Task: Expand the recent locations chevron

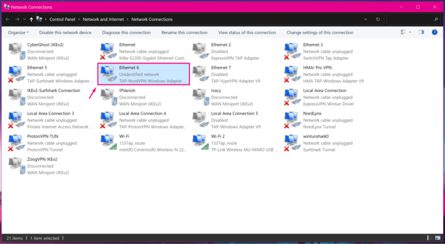Action: coord(24,19)
